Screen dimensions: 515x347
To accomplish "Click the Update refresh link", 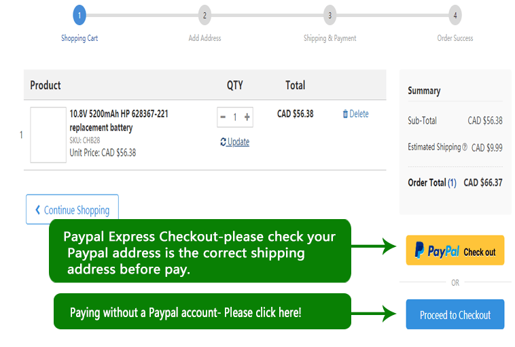I will click(x=234, y=142).
